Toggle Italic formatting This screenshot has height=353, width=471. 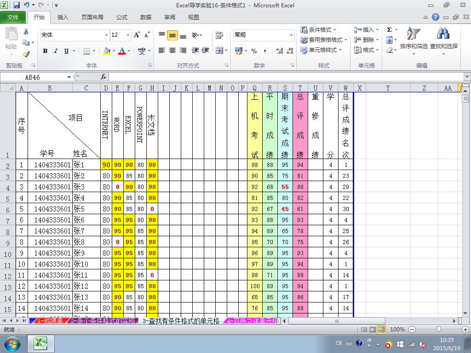click(56, 51)
